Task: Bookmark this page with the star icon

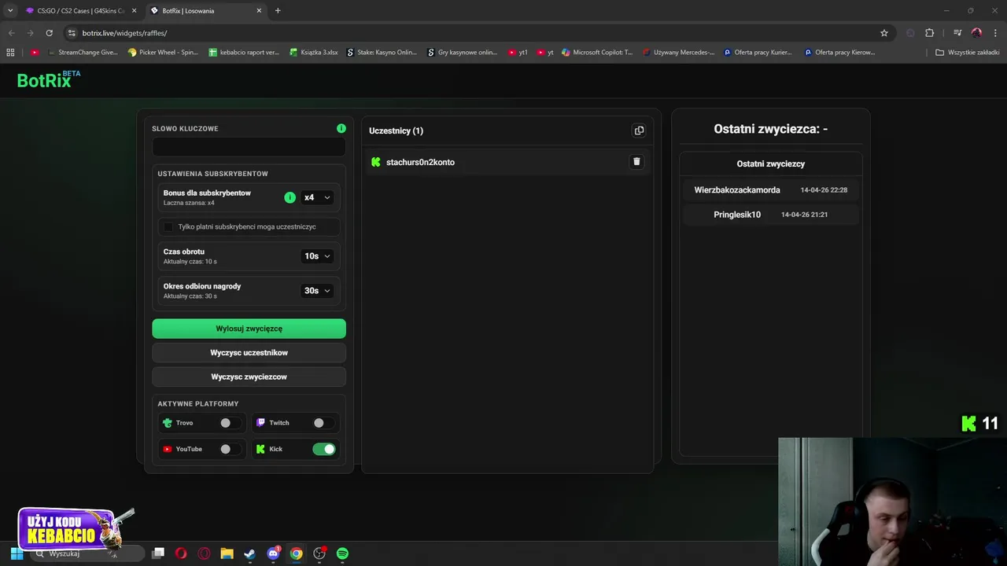Action: 884,33
